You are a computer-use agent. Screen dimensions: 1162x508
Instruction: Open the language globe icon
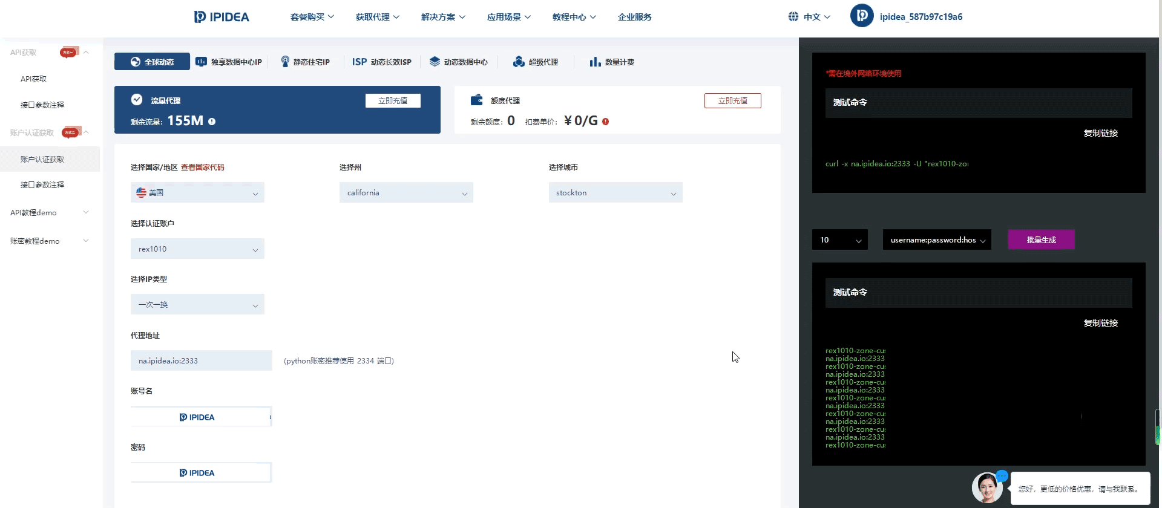793,17
